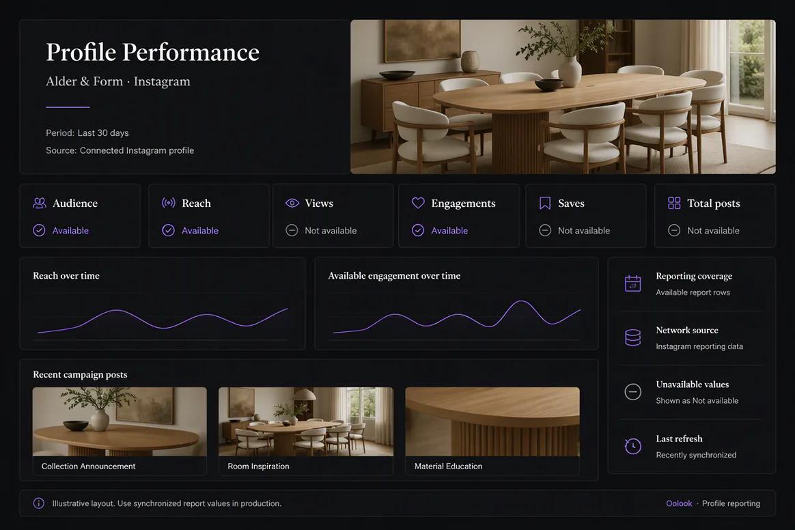The width and height of the screenshot is (795, 530).
Task: Click the Network source database icon
Action: click(632, 337)
